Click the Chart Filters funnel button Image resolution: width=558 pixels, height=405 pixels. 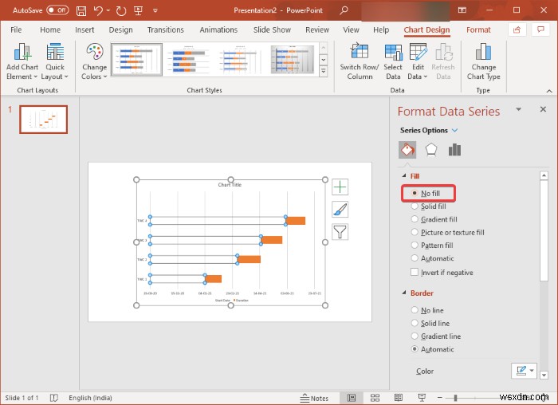click(340, 232)
